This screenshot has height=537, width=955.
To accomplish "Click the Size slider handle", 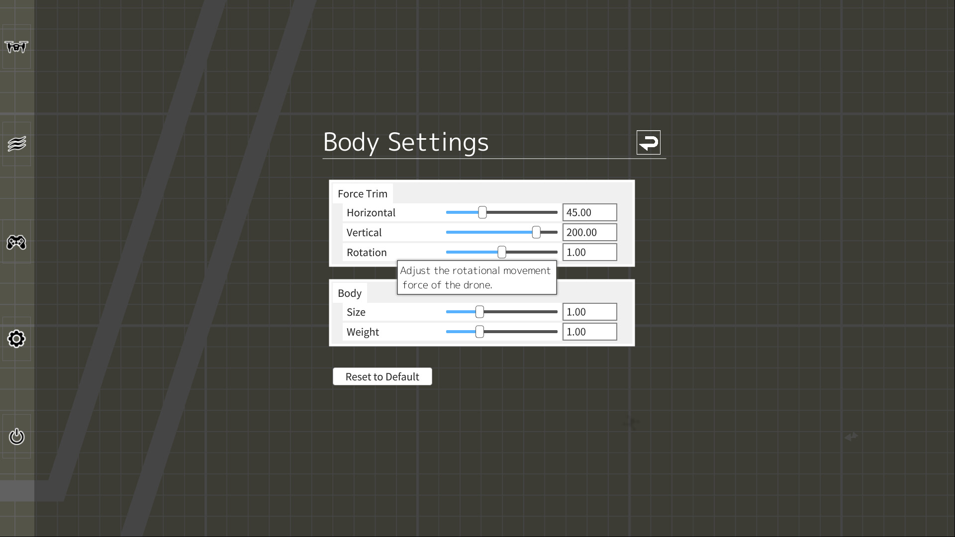I will click(479, 312).
